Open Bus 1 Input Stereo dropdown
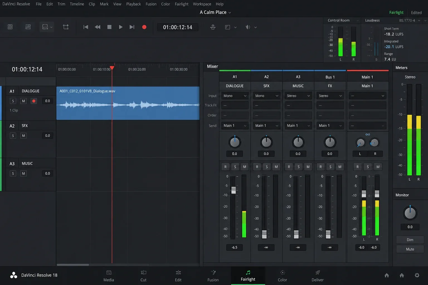The image size is (428, 285). point(330,96)
